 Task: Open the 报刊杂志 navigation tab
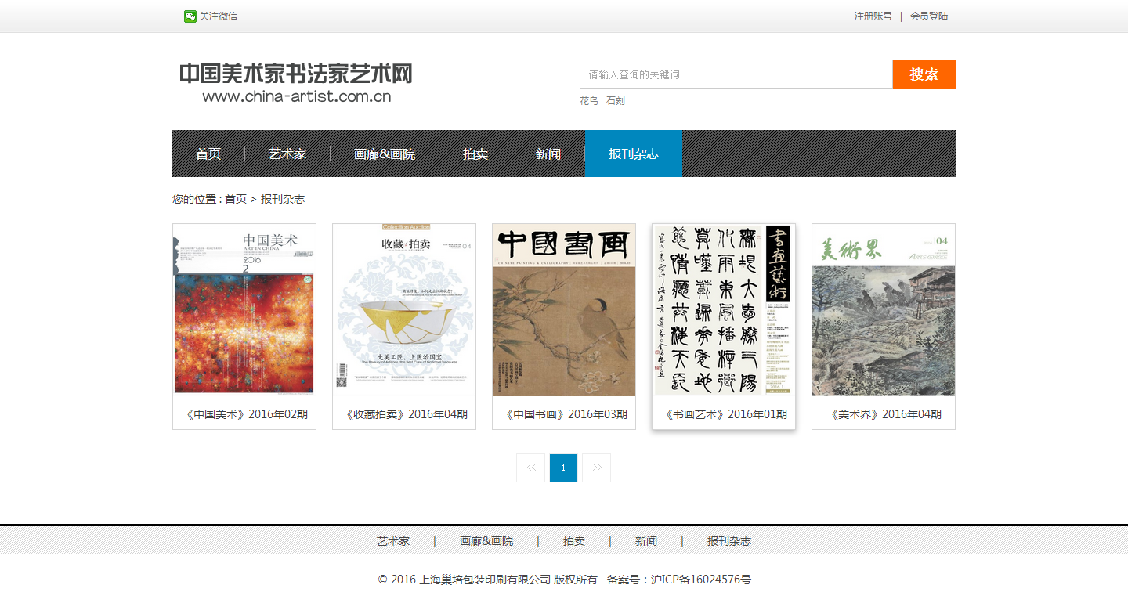click(x=633, y=154)
